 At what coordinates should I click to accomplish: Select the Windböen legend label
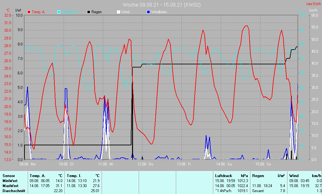[159, 12]
